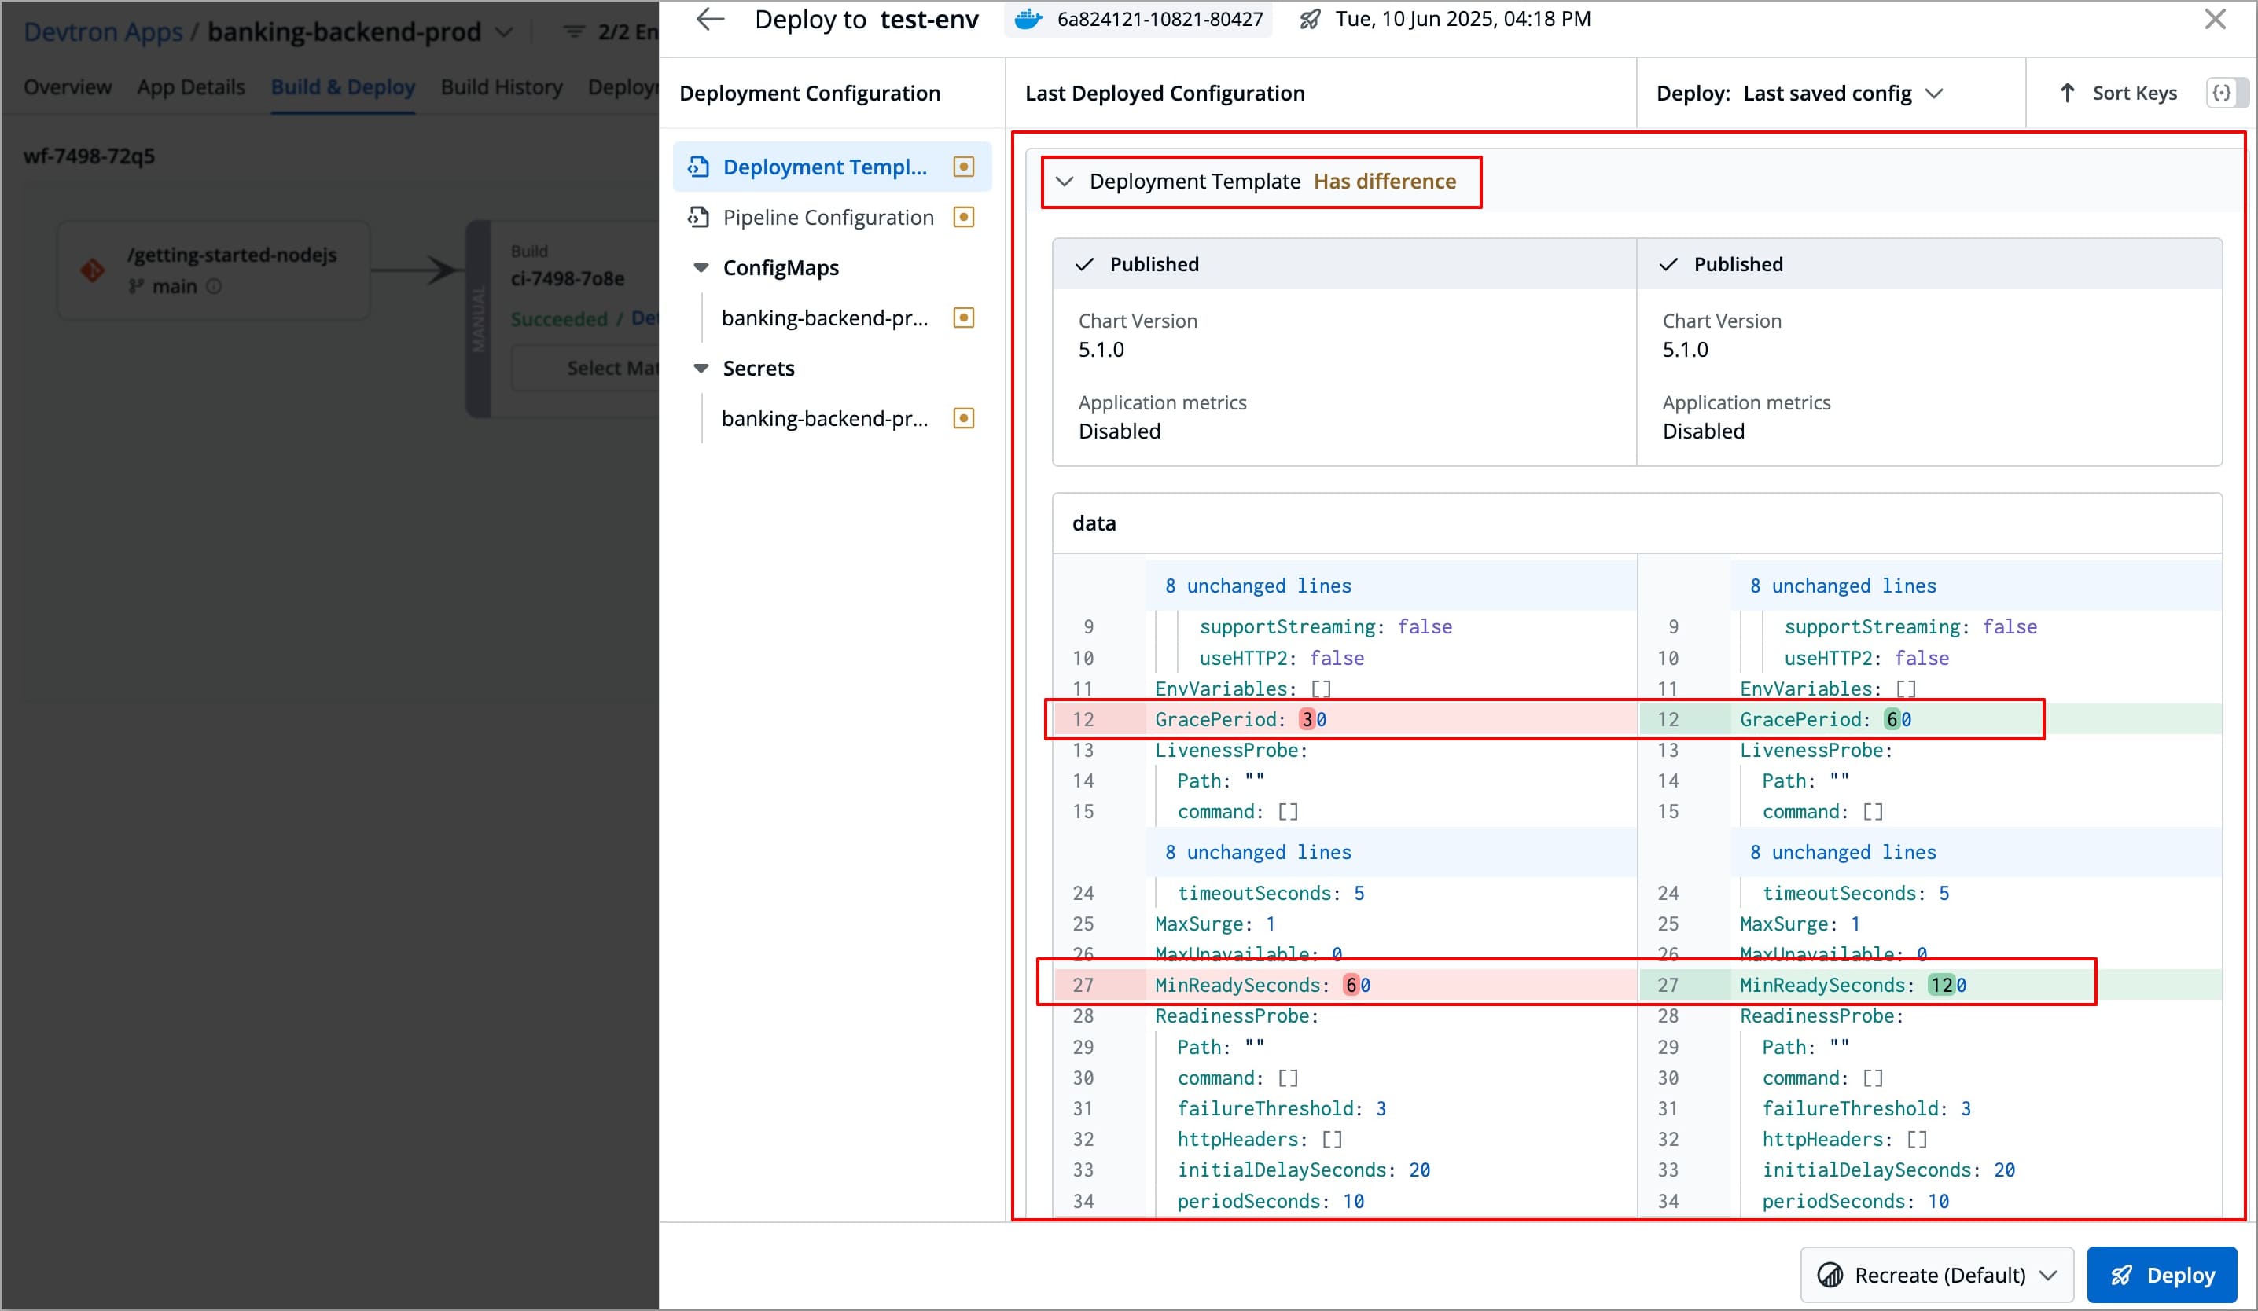Click the Deployment Template document icon in sidebar
The height and width of the screenshot is (1311, 2258).
click(x=698, y=167)
